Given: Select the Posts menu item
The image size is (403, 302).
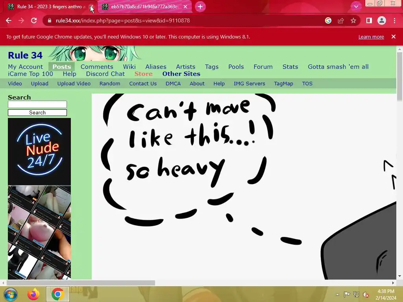Looking at the screenshot, I should (62, 67).
